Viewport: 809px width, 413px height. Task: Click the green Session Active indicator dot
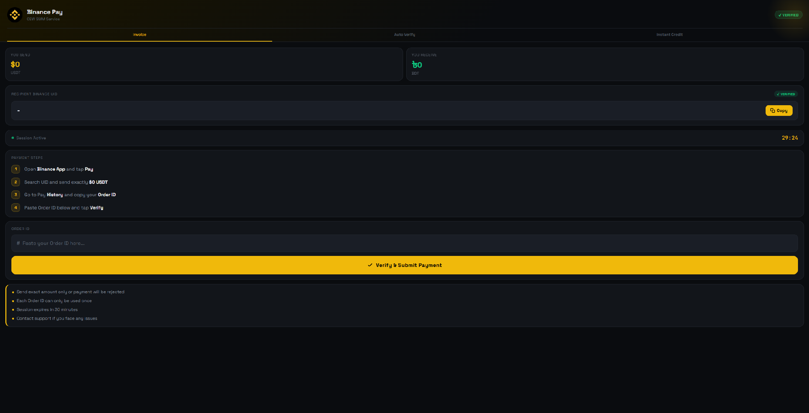(13, 138)
